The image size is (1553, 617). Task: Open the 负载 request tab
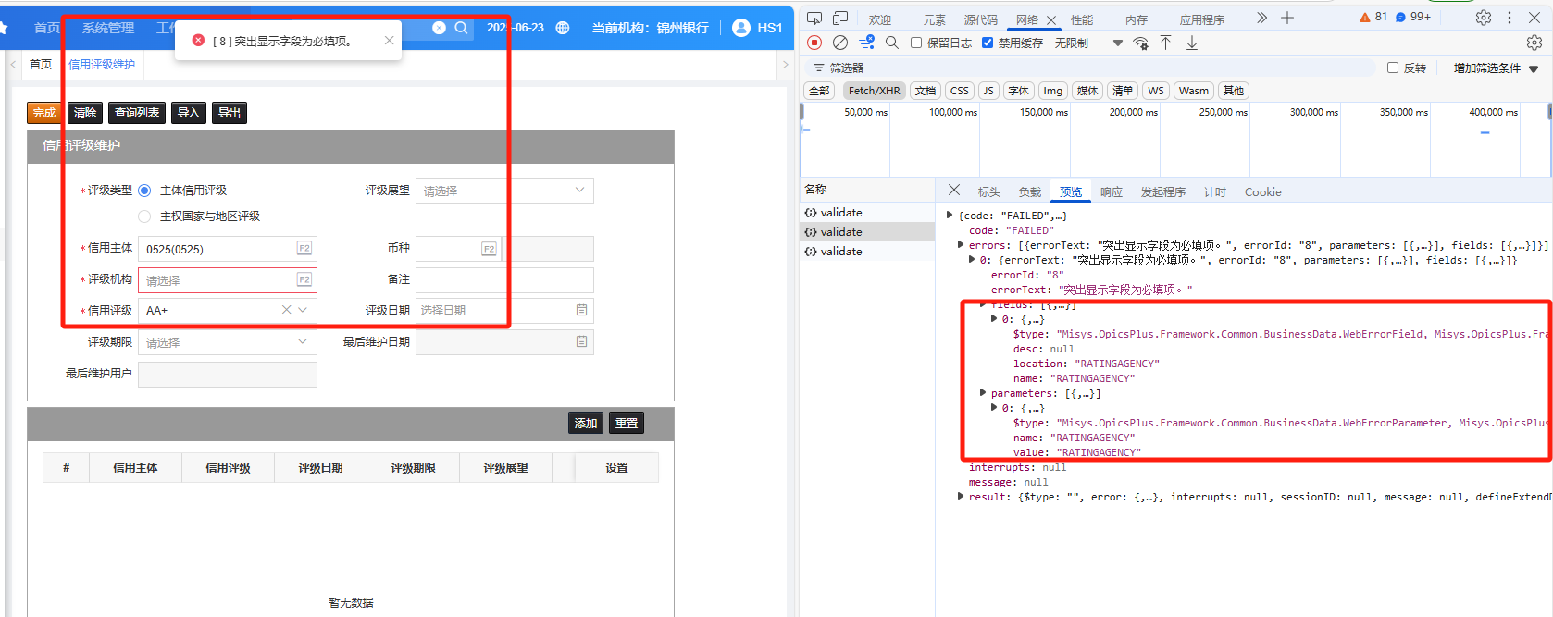pos(1030,191)
